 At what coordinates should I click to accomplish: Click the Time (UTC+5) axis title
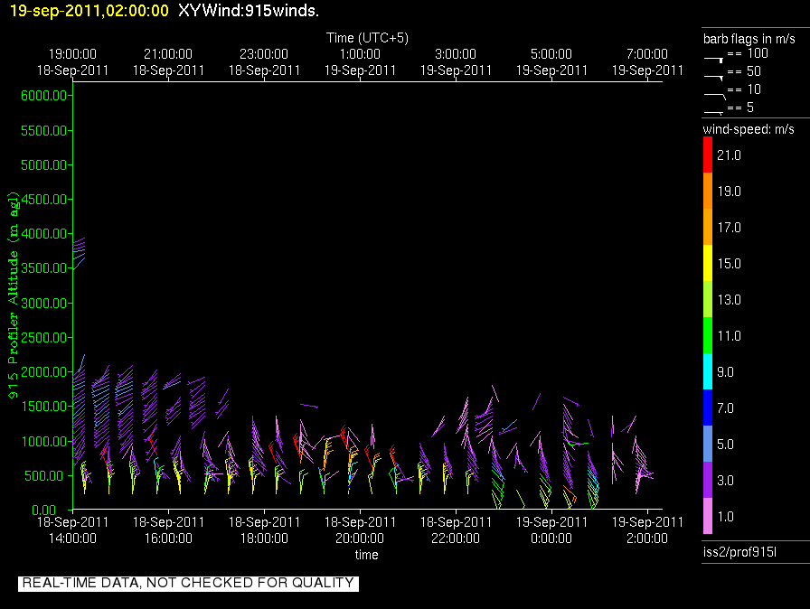(x=367, y=38)
